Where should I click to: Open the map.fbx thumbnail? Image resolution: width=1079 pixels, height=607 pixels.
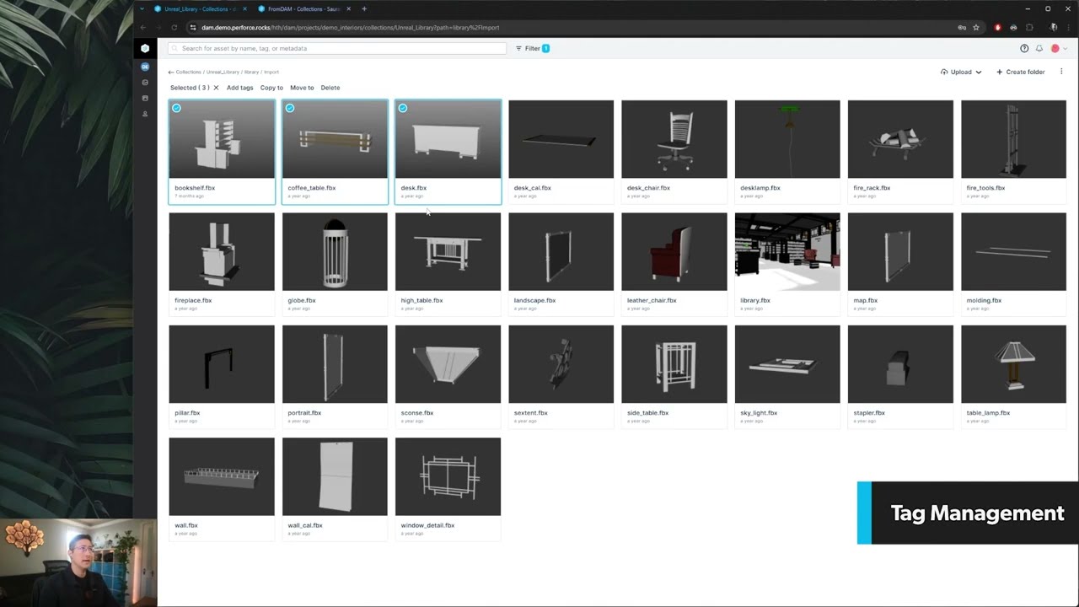(x=900, y=251)
